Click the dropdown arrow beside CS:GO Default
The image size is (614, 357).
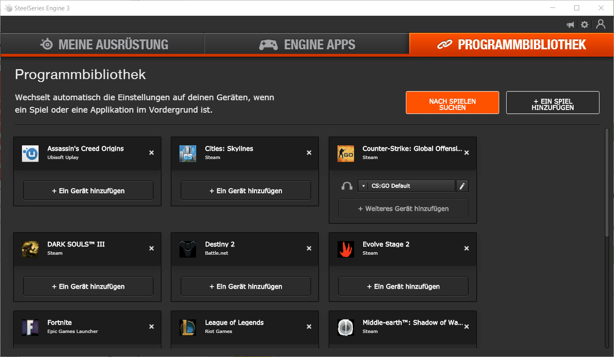[x=363, y=186]
